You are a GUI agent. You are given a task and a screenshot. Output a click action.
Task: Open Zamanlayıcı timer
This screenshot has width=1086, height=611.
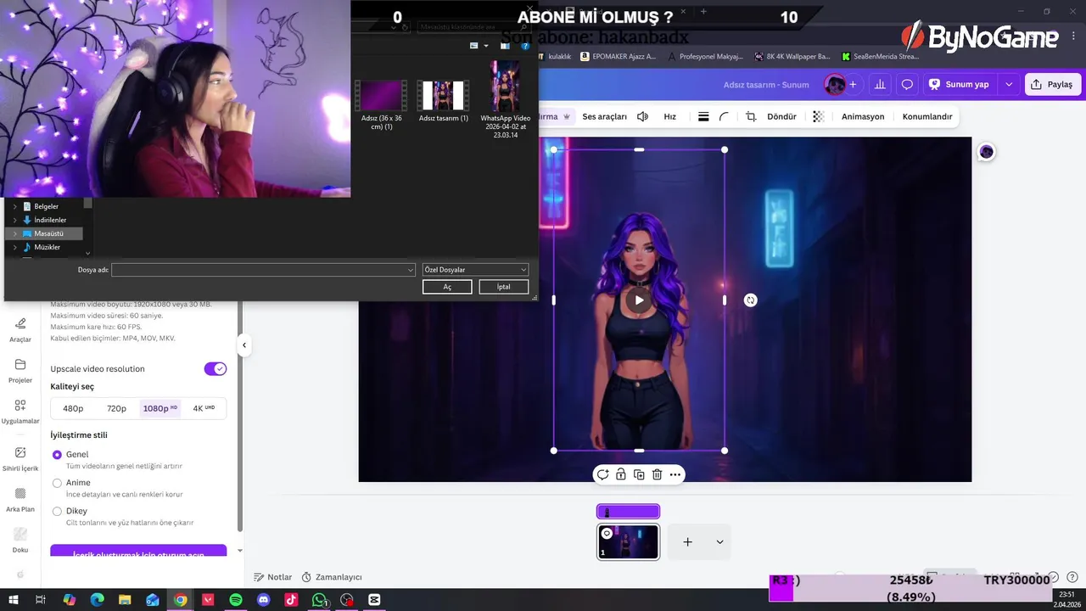(332, 577)
